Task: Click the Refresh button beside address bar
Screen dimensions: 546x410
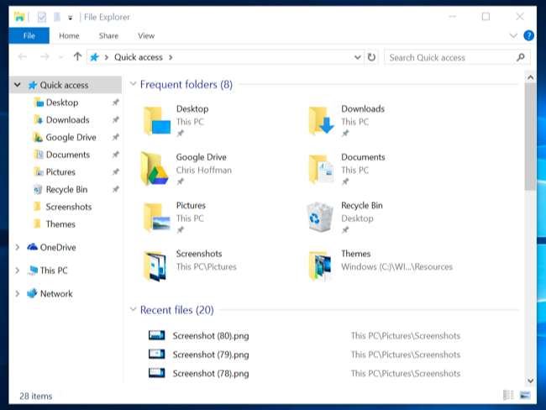Action: 372,57
